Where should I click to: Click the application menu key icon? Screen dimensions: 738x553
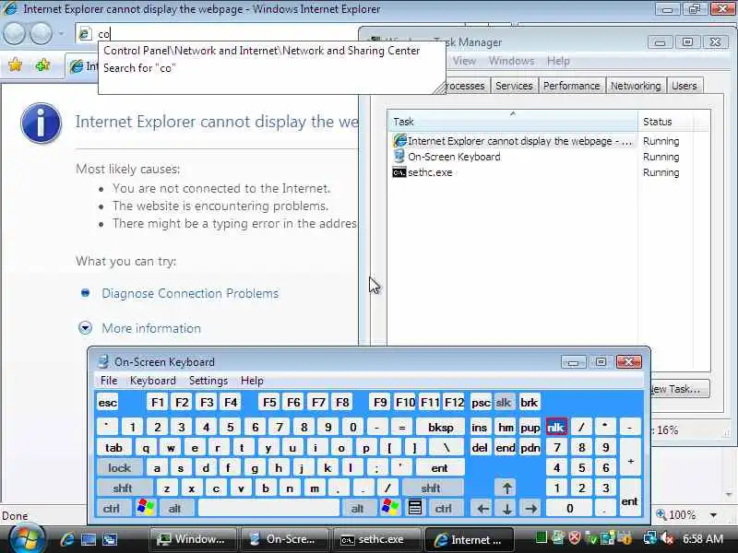point(414,509)
